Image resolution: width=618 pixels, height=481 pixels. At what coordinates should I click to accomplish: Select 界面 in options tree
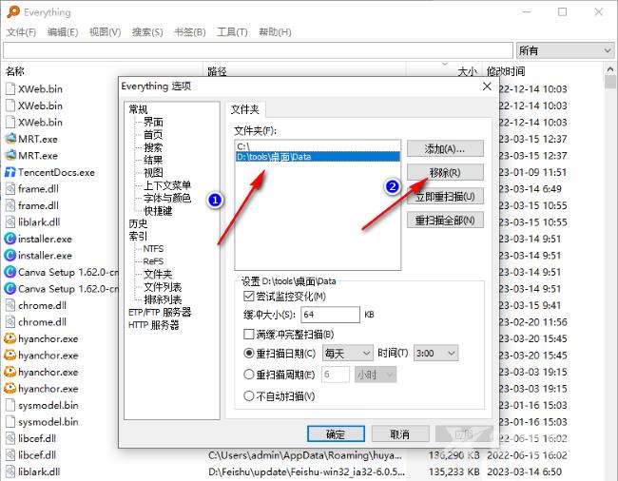(153, 122)
